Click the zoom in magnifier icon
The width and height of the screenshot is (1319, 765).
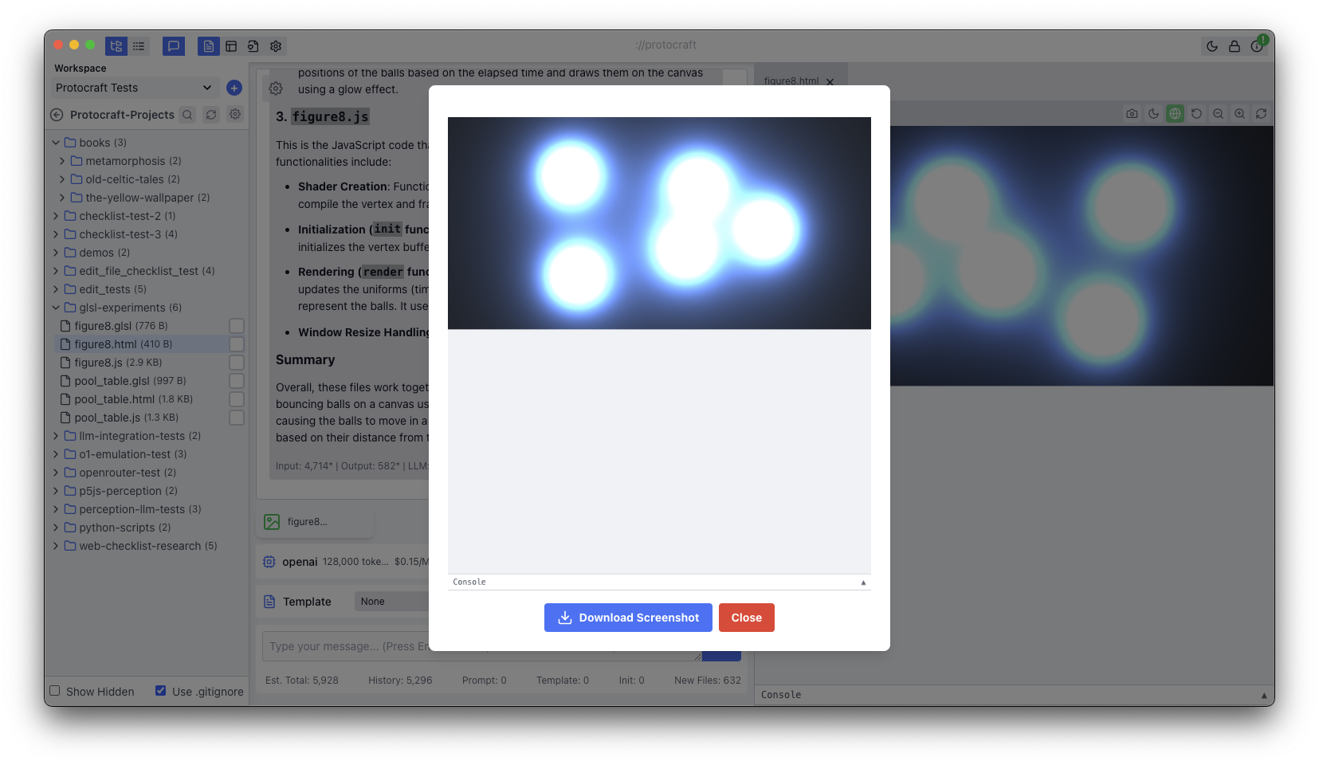1239,114
